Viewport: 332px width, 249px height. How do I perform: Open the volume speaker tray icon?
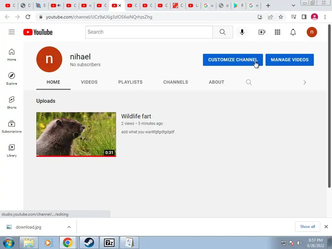[x=299, y=243]
